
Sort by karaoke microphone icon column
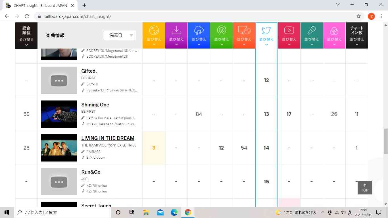(312, 35)
